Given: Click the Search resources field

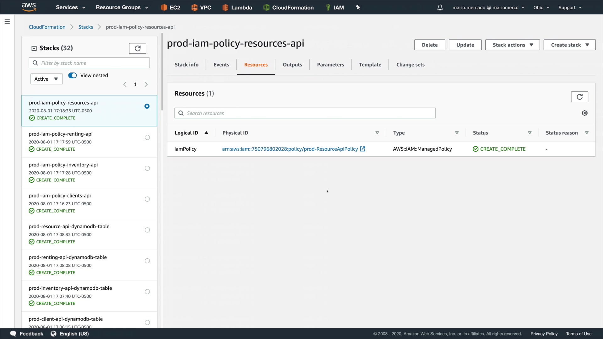Looking at the screenshot, I should tap(305, 113).
